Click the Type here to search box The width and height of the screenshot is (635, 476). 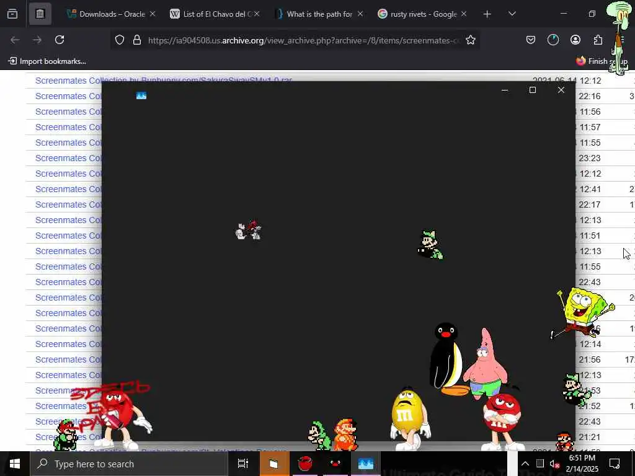(x=129, y=464)
